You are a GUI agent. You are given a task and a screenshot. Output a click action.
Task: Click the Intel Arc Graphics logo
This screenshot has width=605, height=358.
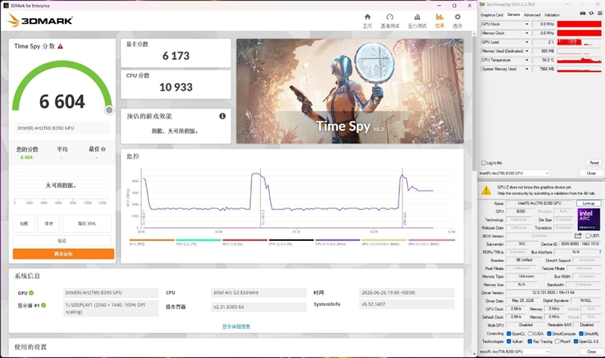[x=588, y=219]
